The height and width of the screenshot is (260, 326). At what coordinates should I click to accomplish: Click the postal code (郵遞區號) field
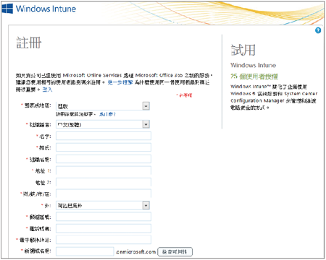coord(104,217)
